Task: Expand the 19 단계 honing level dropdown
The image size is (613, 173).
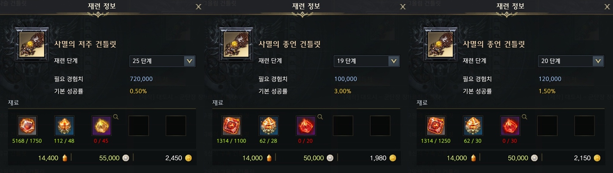Action: 367,61
